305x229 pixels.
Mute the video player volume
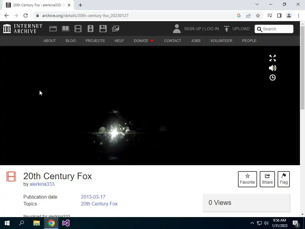pos(273,68)
